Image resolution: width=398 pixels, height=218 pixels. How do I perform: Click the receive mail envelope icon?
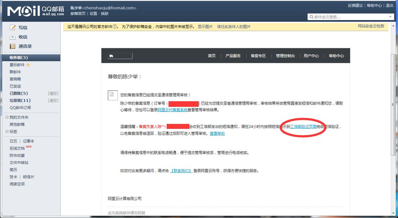pos(13,37)
